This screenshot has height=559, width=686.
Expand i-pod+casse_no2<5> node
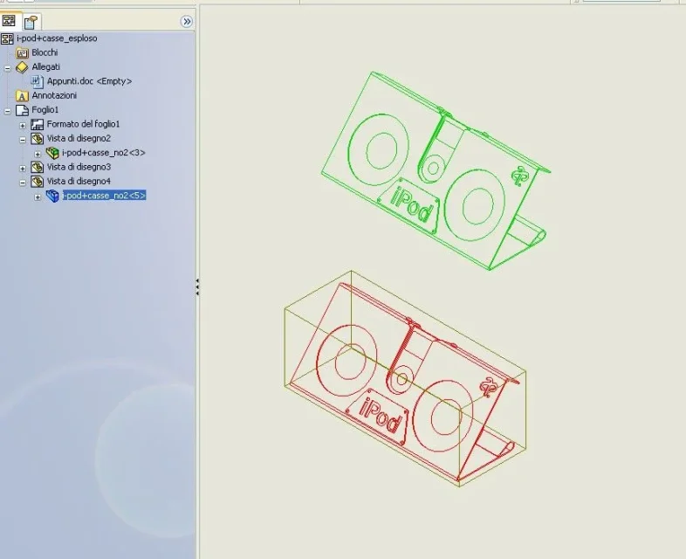point(38,197)
